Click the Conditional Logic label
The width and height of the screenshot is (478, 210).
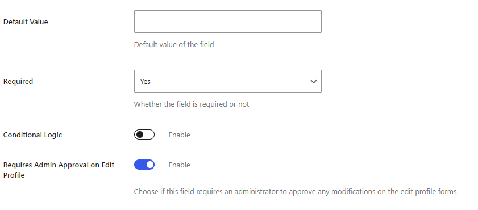coord(32,135)
